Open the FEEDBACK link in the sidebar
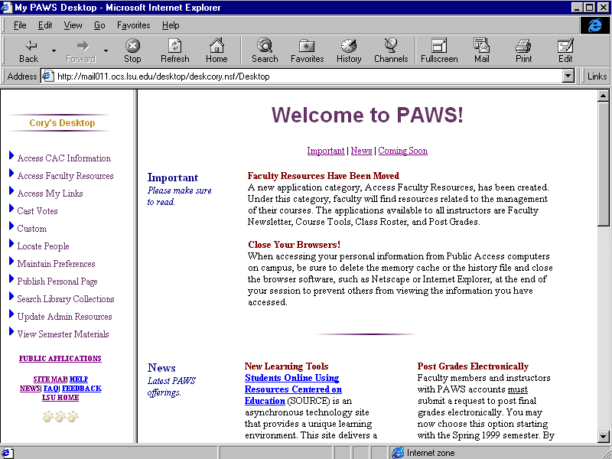Screen dimensions: 612x459 coord(82,388)
